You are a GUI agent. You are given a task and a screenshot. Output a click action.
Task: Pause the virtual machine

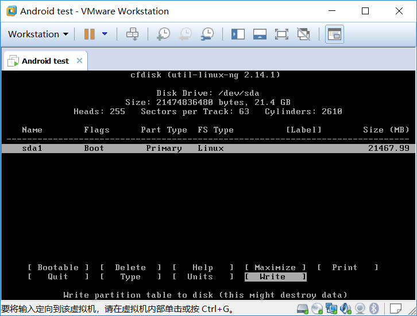89,34
